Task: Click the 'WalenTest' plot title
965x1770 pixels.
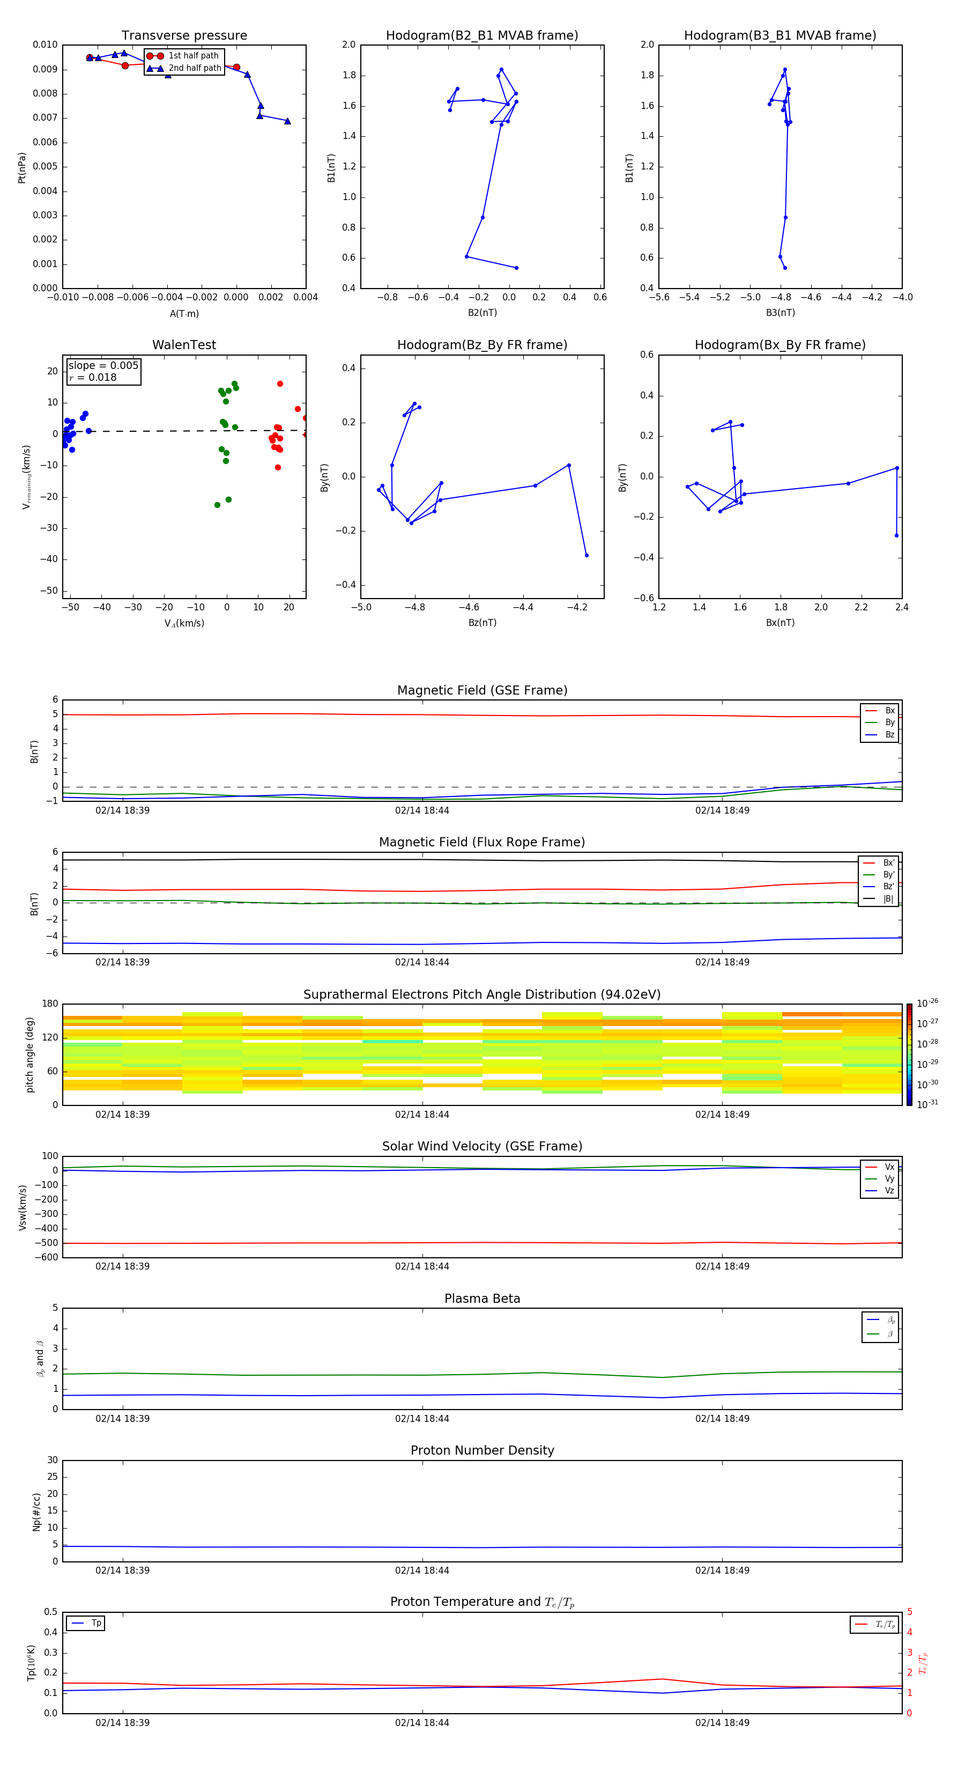Action: 184,345
